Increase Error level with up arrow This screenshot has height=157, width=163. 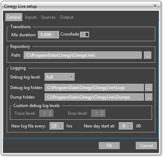coord(102,112)
